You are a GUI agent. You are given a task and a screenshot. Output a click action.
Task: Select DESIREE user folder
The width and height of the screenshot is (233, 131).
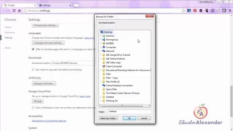[110, 43]
